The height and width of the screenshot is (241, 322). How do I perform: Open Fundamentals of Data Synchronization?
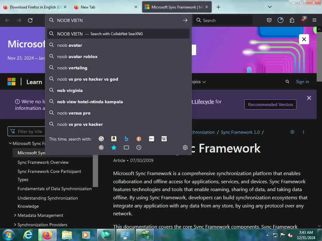click(55, 189)
